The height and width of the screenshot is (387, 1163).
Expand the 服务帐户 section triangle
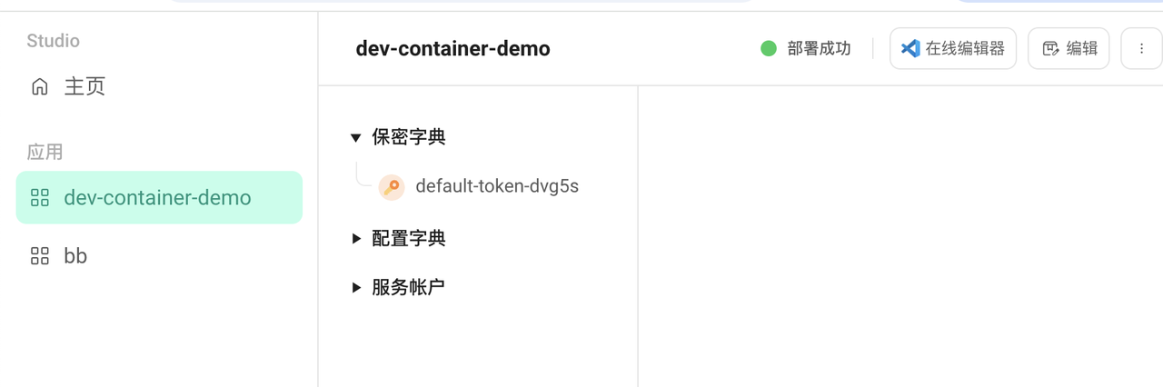[x=356, y=288]
